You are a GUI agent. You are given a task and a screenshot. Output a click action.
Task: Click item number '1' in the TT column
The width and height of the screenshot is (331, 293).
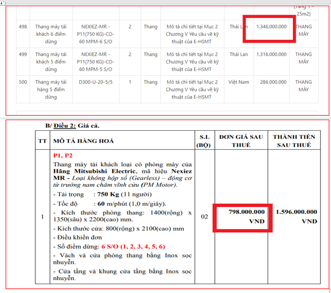tap(43, 217)
